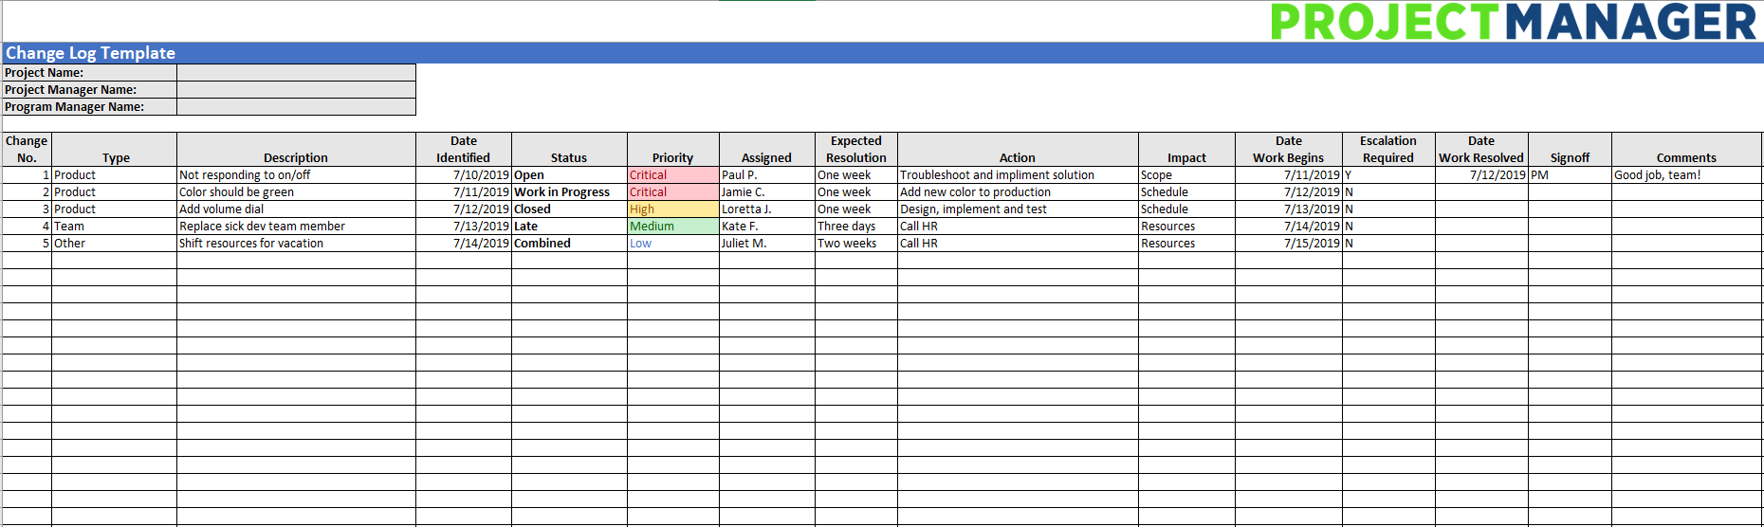This screenshot has height=527, width=1764.
Task: Select cell 'Shift resources for vacation'
Action: (x=296, y=244)
